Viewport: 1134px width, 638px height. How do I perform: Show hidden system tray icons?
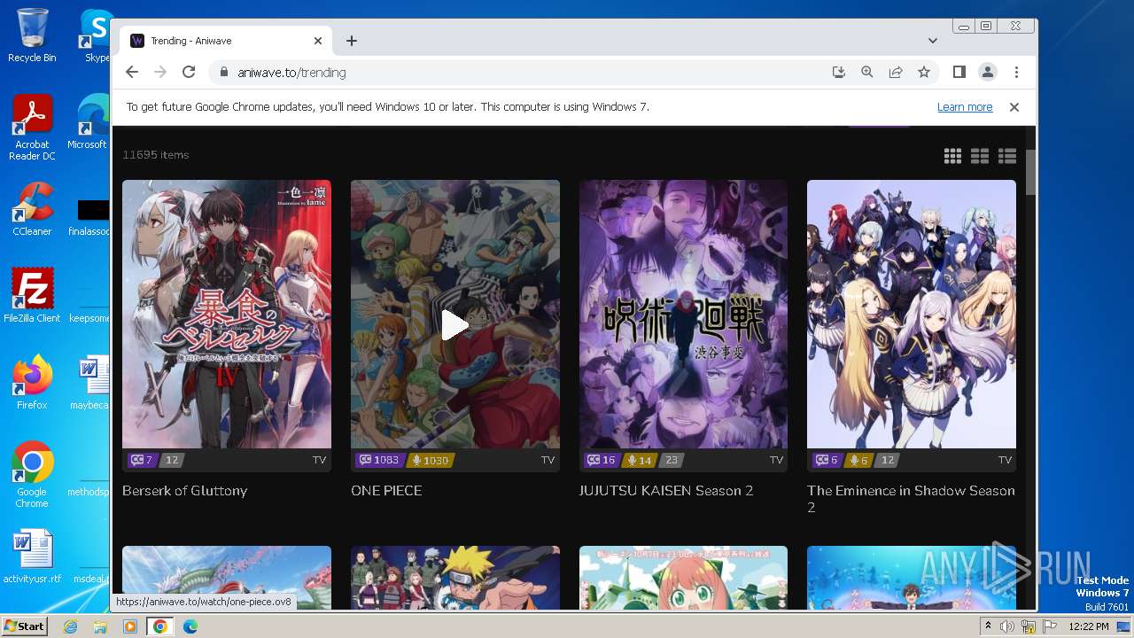989,626
